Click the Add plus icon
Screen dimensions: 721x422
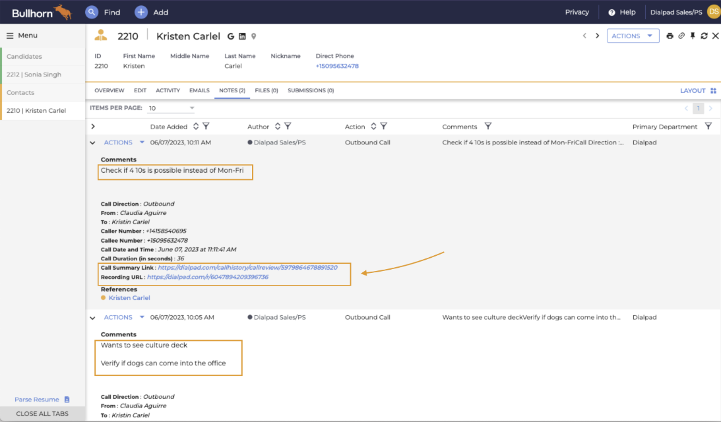pyautogui.click(x=141, y=12)
